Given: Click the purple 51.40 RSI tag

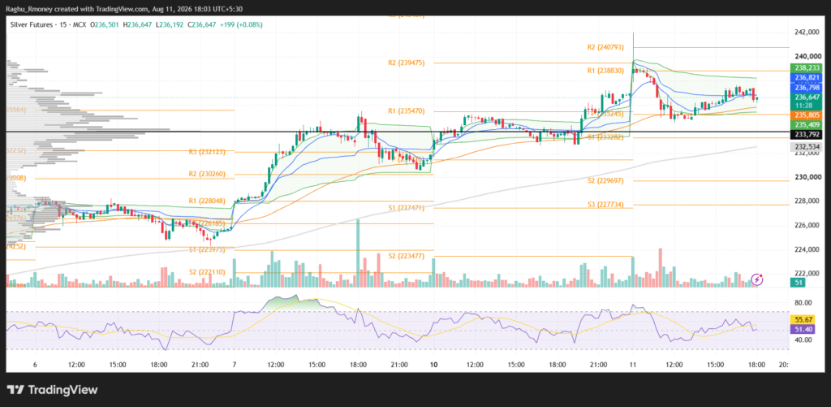Looking at the screenshot, I should [804, 329].
